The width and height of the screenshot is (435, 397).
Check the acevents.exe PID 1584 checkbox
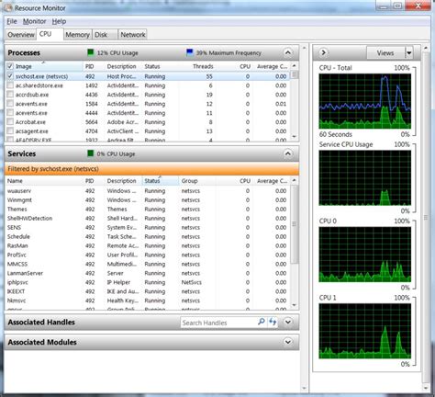pyautogui.click(x=10, y=104)
